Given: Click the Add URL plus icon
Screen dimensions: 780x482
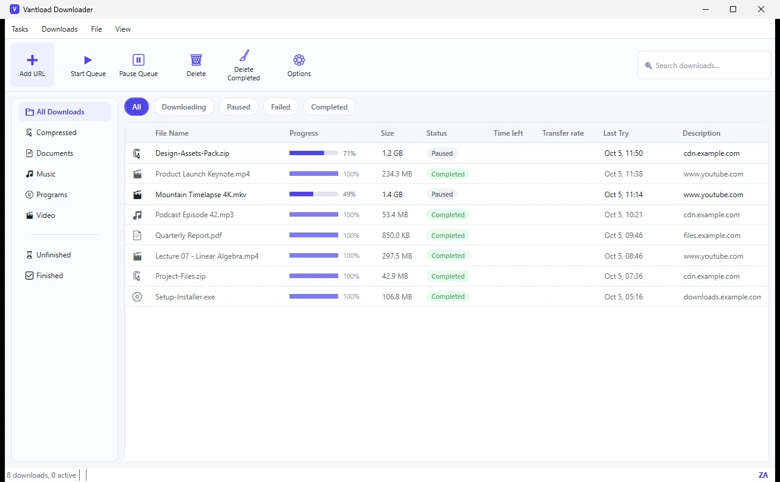Looking at the screenshot, I should tap(32, 60).
